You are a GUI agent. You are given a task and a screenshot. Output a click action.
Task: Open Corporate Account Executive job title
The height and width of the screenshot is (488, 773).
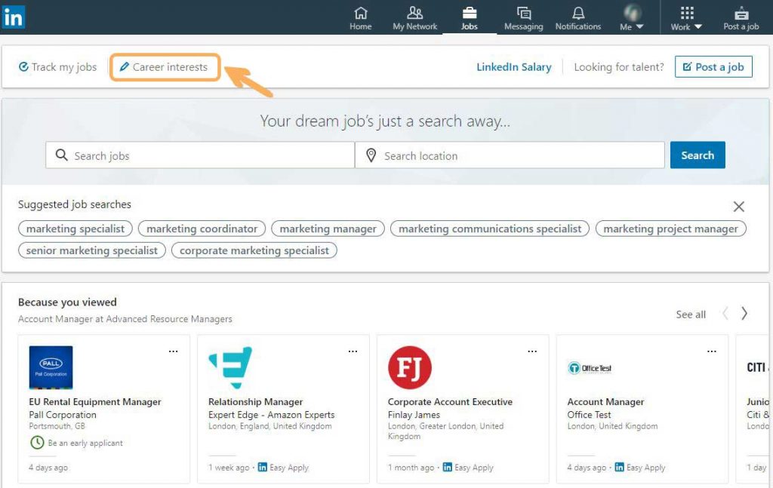pos(450,402)
